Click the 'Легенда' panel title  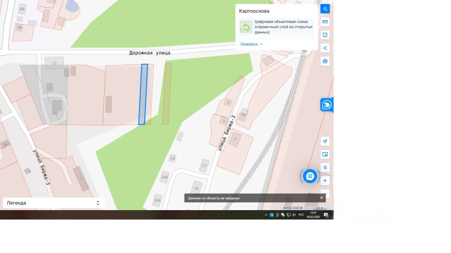(17, 203)
